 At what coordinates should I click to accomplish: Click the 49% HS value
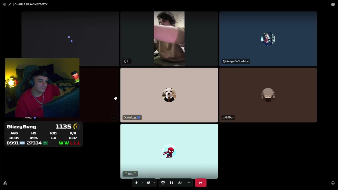(34, 138)
